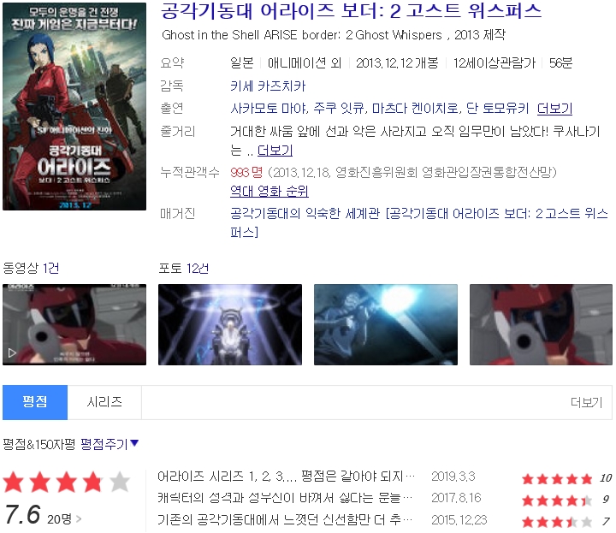The image size is (616, 533).
Task: Open the first photo with glowing figure
Action: pos(230,325)
